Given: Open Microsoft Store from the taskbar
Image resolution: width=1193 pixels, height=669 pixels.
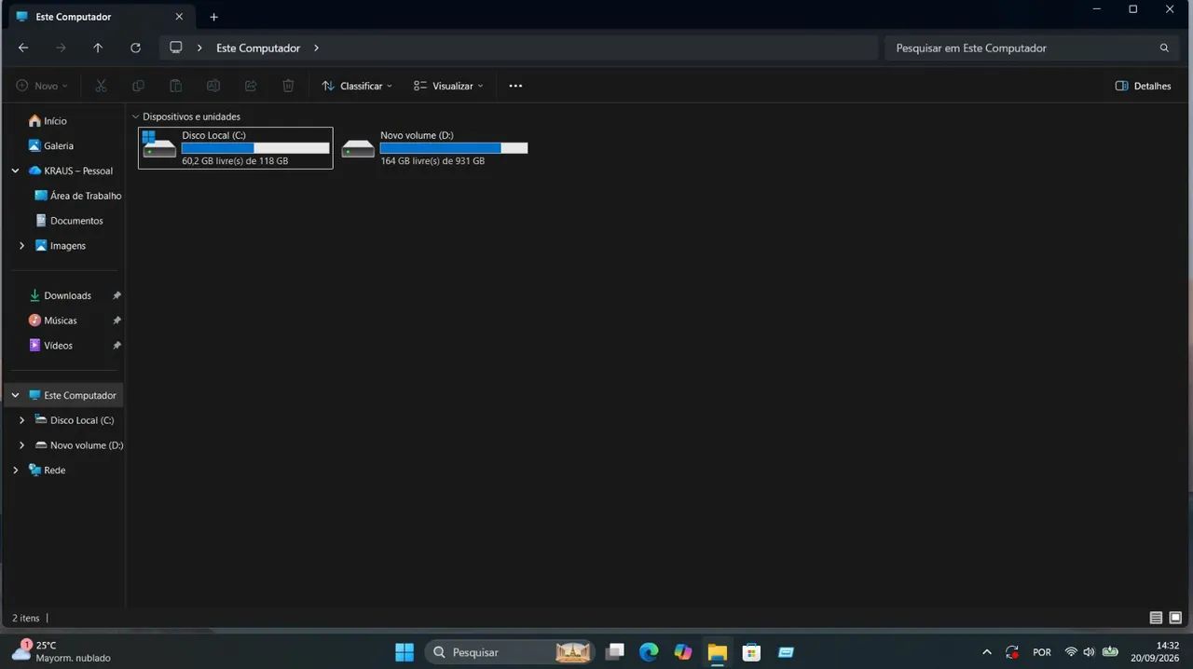Looking at the screenshot, I should 751,652.
